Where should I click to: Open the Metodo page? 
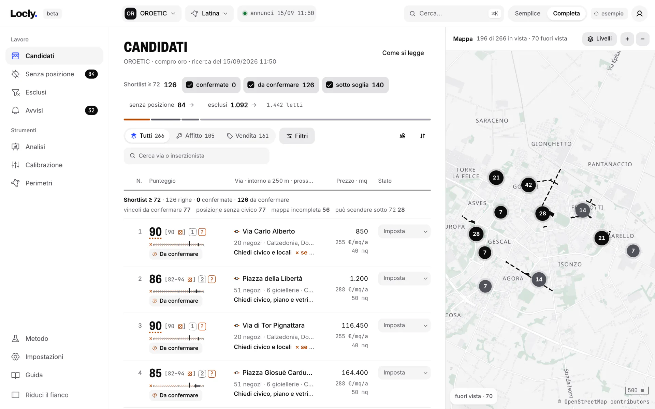tap(54, 338)
